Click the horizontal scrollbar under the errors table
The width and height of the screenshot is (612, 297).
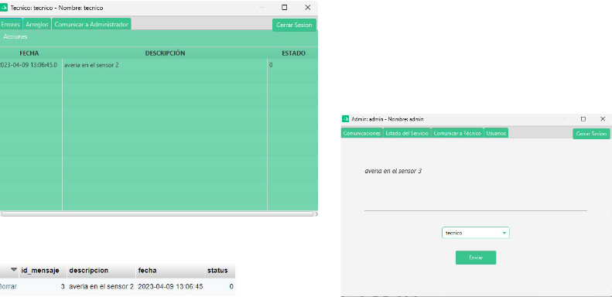(x=157, y=214)
